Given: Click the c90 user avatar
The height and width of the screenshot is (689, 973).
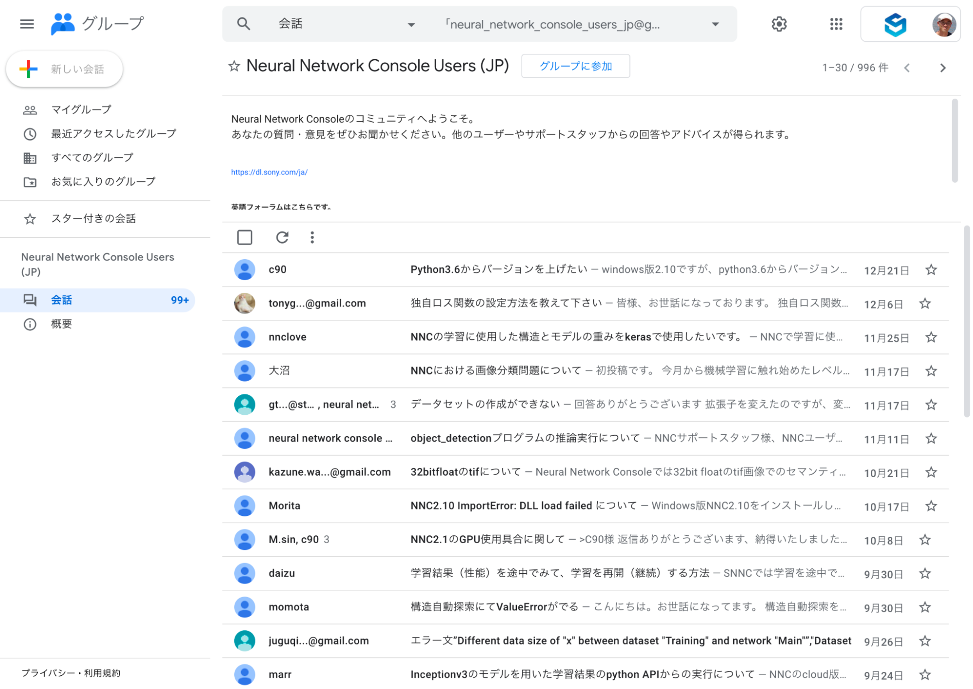Looking at the screenshot, I should point(244,270).
